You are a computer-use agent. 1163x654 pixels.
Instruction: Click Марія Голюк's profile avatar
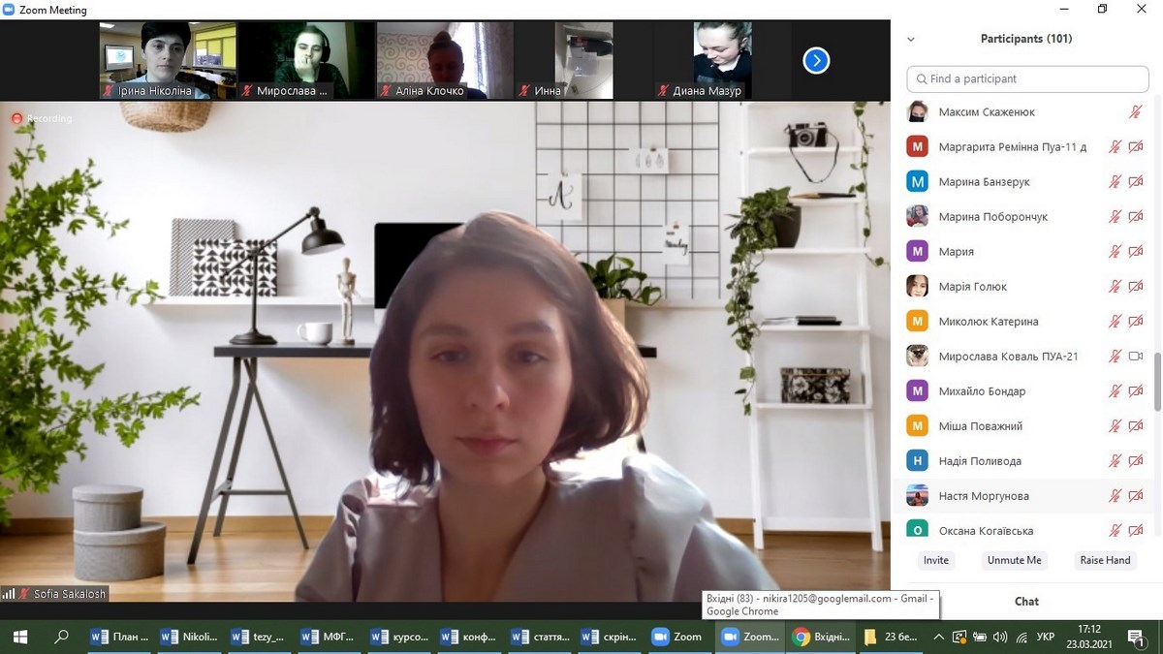(917, 287)
